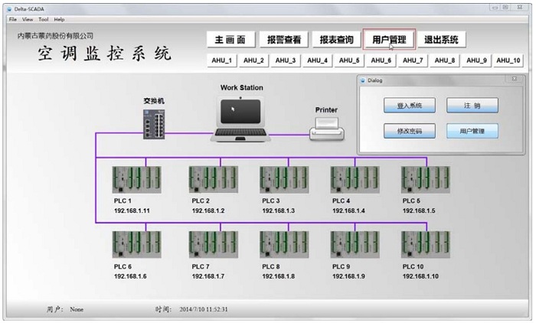This screenshot has width=536, height=323.
Task: Switch to the AHU_1 page
Action: pyautogui.click(x=221, y=60)
